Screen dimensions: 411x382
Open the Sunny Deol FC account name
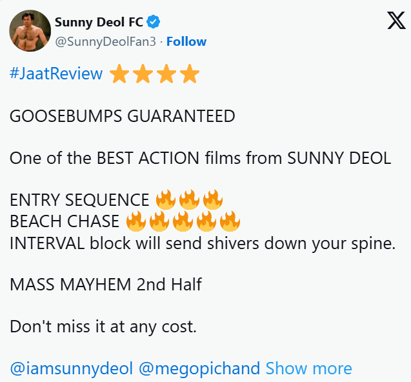(x=99, y=23)
